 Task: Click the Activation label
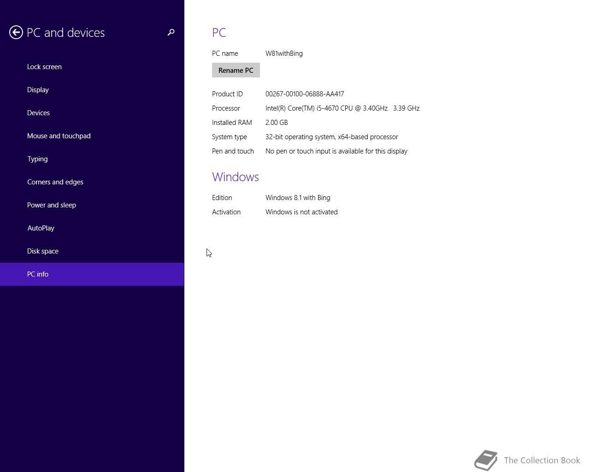click(x=226, y=212)
